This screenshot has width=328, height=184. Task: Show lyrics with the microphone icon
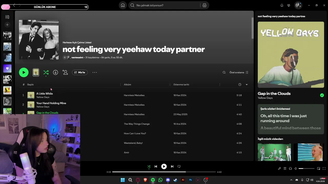click(280, 169)
